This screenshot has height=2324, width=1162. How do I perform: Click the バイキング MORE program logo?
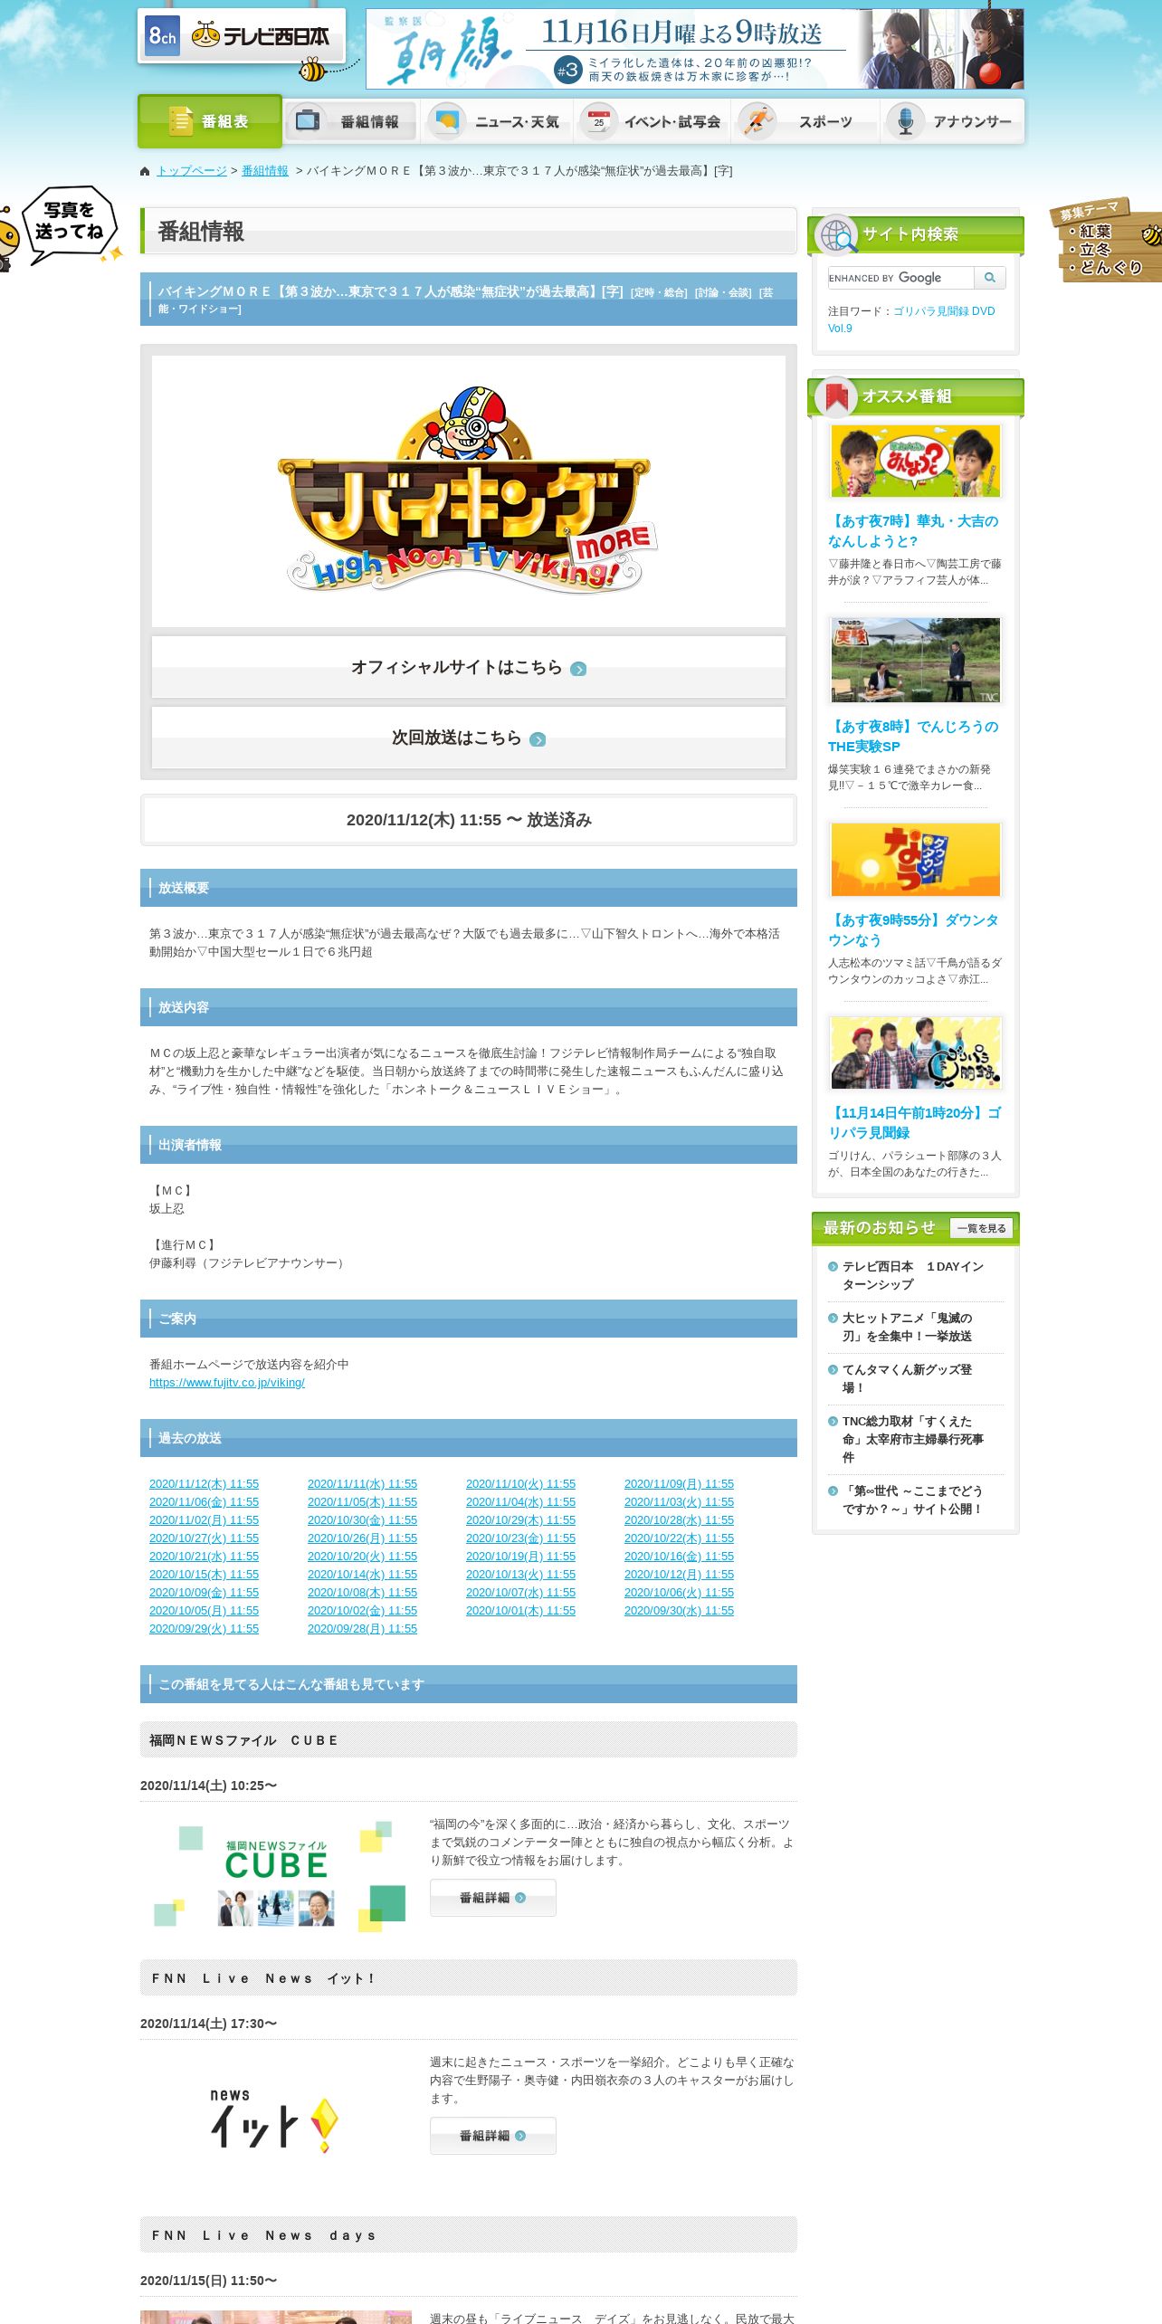[x=468, y=491]
